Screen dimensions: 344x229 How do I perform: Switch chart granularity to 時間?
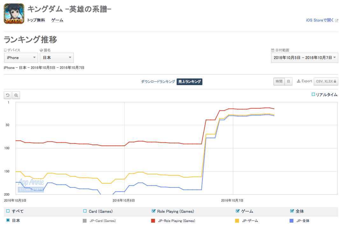pos(279,81)
